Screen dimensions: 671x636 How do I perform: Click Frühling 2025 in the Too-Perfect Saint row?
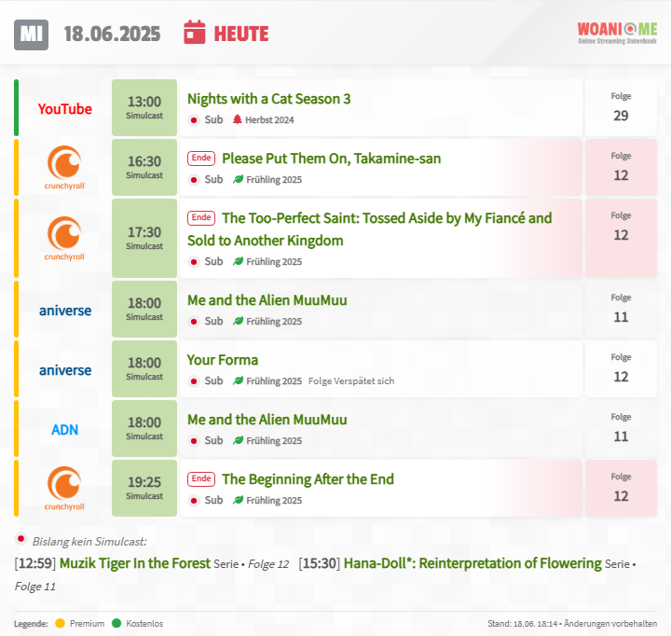click(x=274, y=262)
